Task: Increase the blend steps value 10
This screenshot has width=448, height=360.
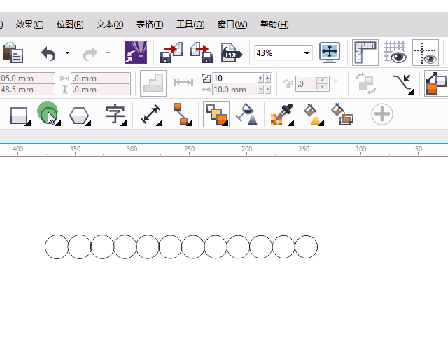Action: [267, 78]
